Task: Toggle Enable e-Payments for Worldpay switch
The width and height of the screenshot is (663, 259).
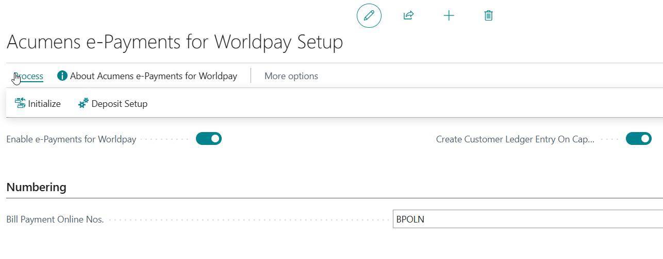Action: (x=209, y=139)
